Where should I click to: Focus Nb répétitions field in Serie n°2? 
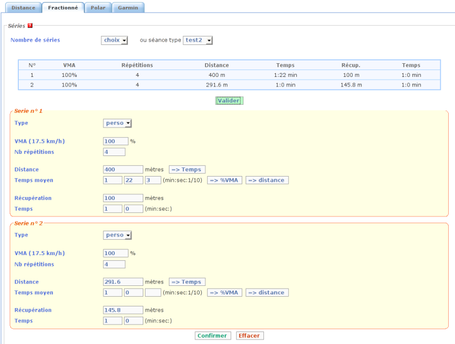click(114, 264)
